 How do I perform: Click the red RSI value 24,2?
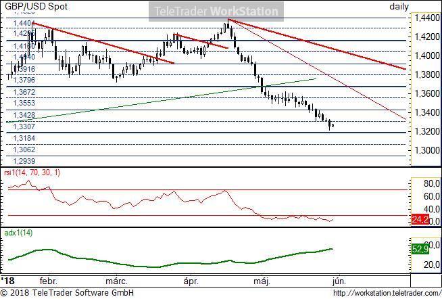(420, 219)
